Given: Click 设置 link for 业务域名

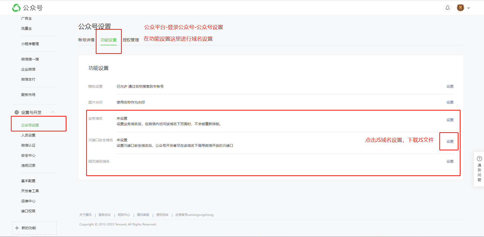Looking at the screenshot, I should [x=450, y=120].
